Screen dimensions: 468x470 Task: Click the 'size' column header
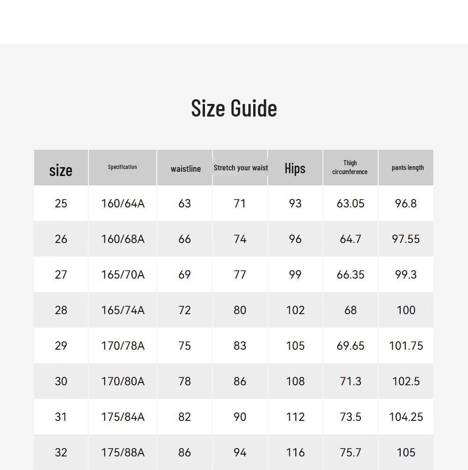point(61,169)
